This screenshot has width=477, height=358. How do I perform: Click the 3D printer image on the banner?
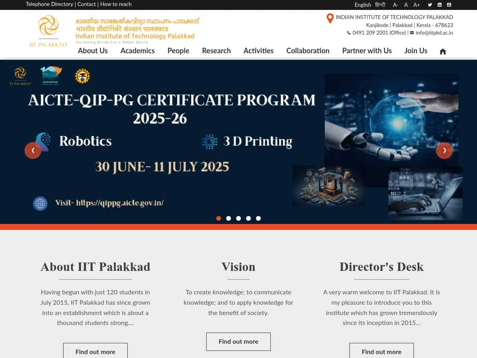point(328,186)
